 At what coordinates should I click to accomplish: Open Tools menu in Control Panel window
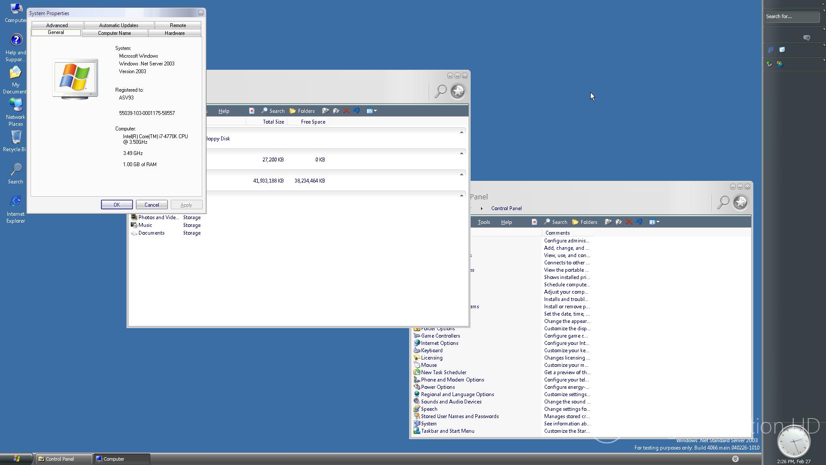[x=484, y=222]
